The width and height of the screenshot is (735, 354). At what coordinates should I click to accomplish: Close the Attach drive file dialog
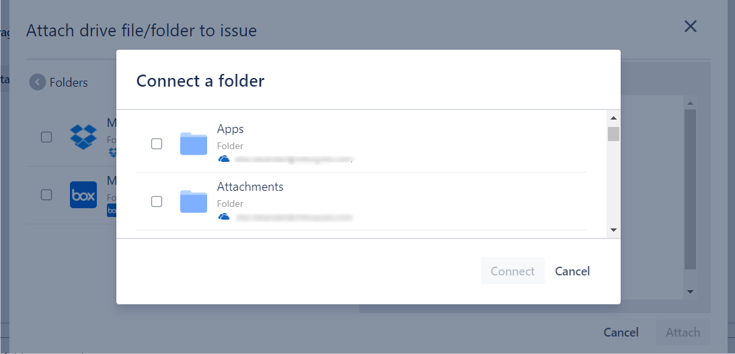(690, 27)
